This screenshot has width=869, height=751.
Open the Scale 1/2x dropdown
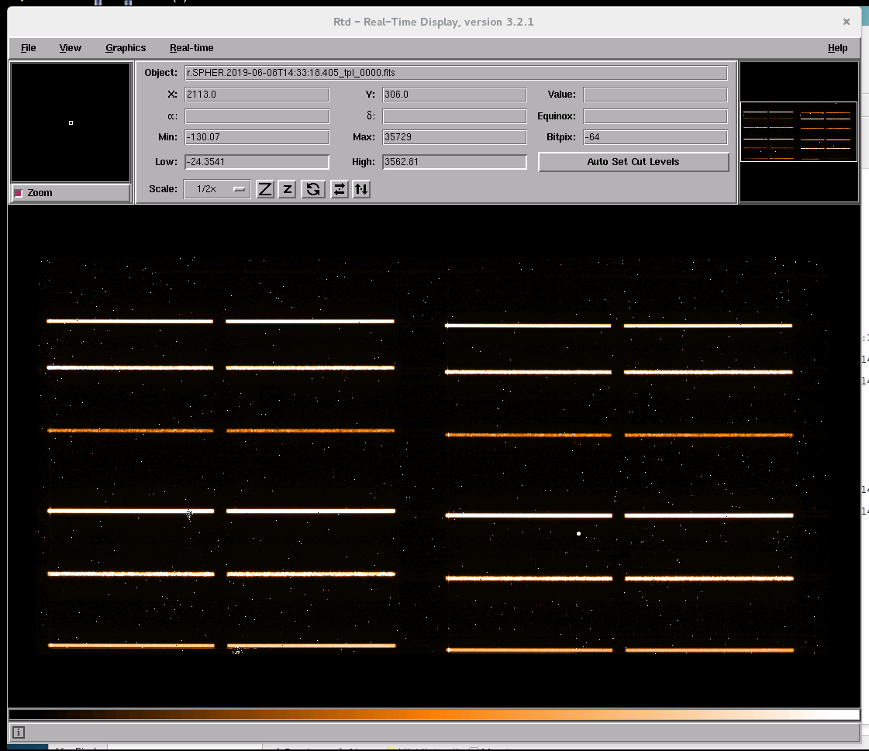pyautogui.click(x=217, y=189)
